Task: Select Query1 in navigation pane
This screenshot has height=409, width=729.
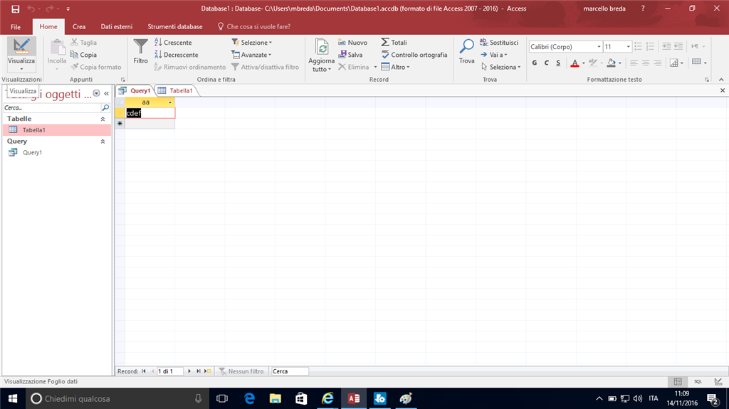Action: pos(57,152)
